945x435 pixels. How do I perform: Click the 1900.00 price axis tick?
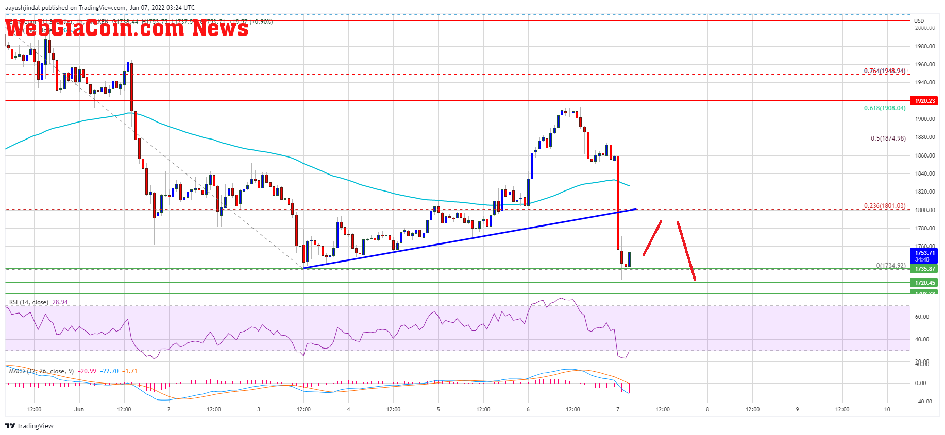tap(925, 119)
